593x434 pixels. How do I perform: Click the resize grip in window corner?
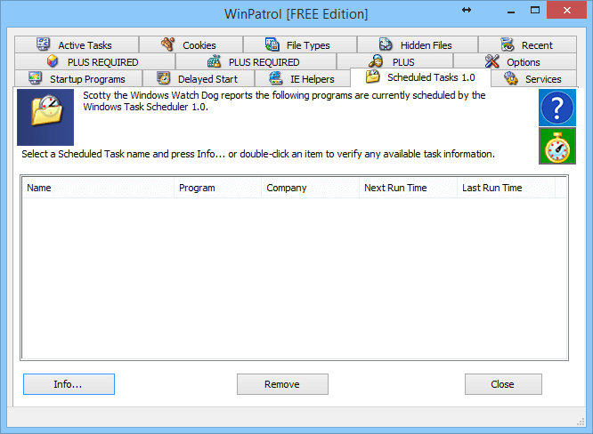(x=581, y=422)
